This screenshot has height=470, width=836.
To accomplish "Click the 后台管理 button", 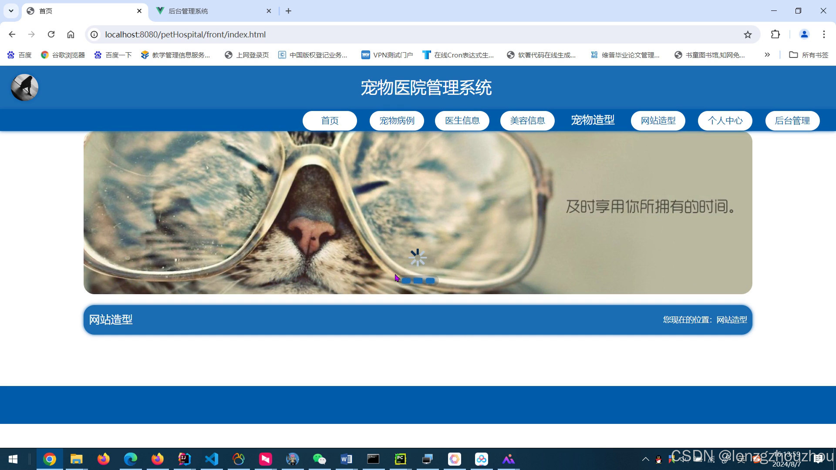I will pyautogui.click(x=792, y=121).
